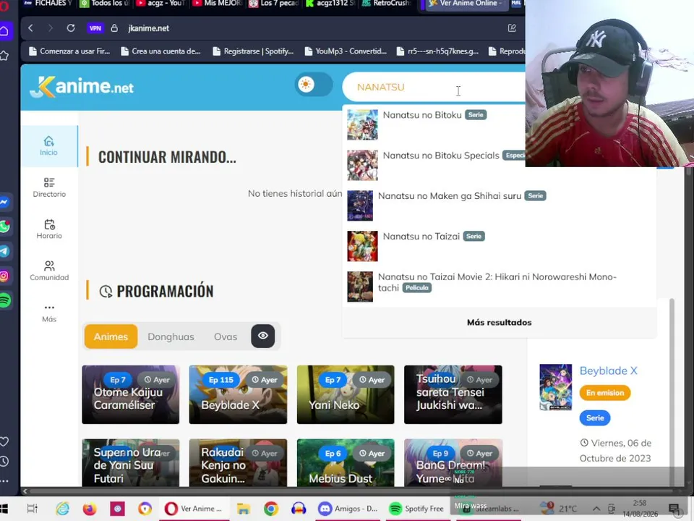Open the Horario schedule page
694x521 pixels.
coord(49,229)
